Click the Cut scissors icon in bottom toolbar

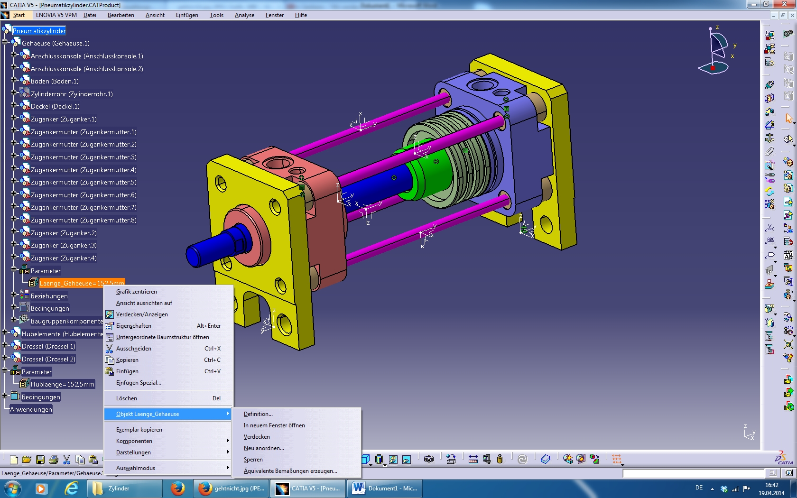(67, 460)
